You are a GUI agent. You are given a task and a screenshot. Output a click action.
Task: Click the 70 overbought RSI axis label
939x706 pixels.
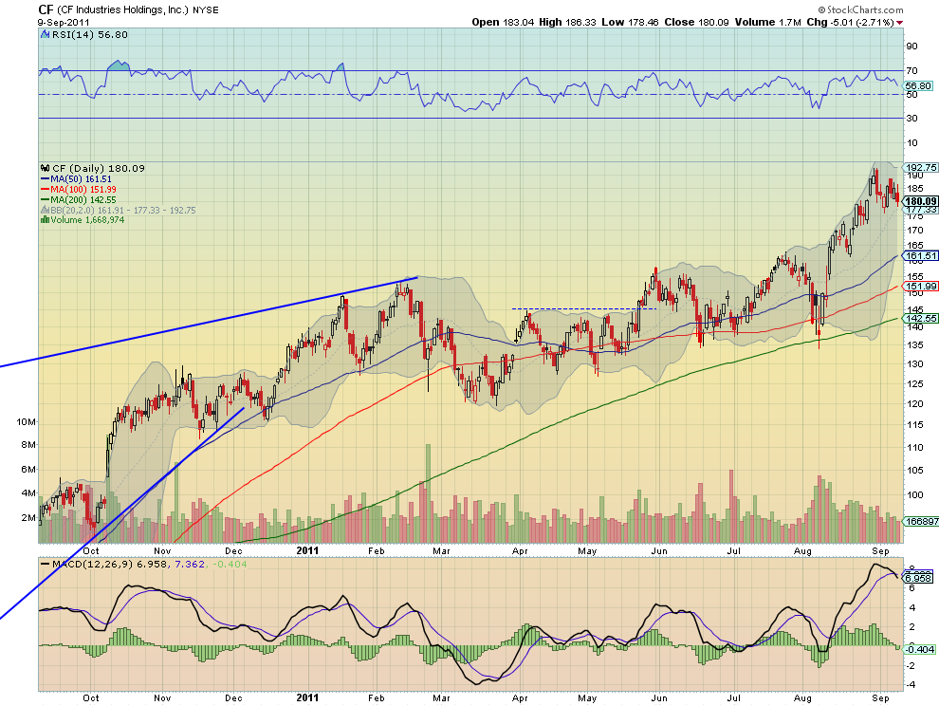coord(912,71)
